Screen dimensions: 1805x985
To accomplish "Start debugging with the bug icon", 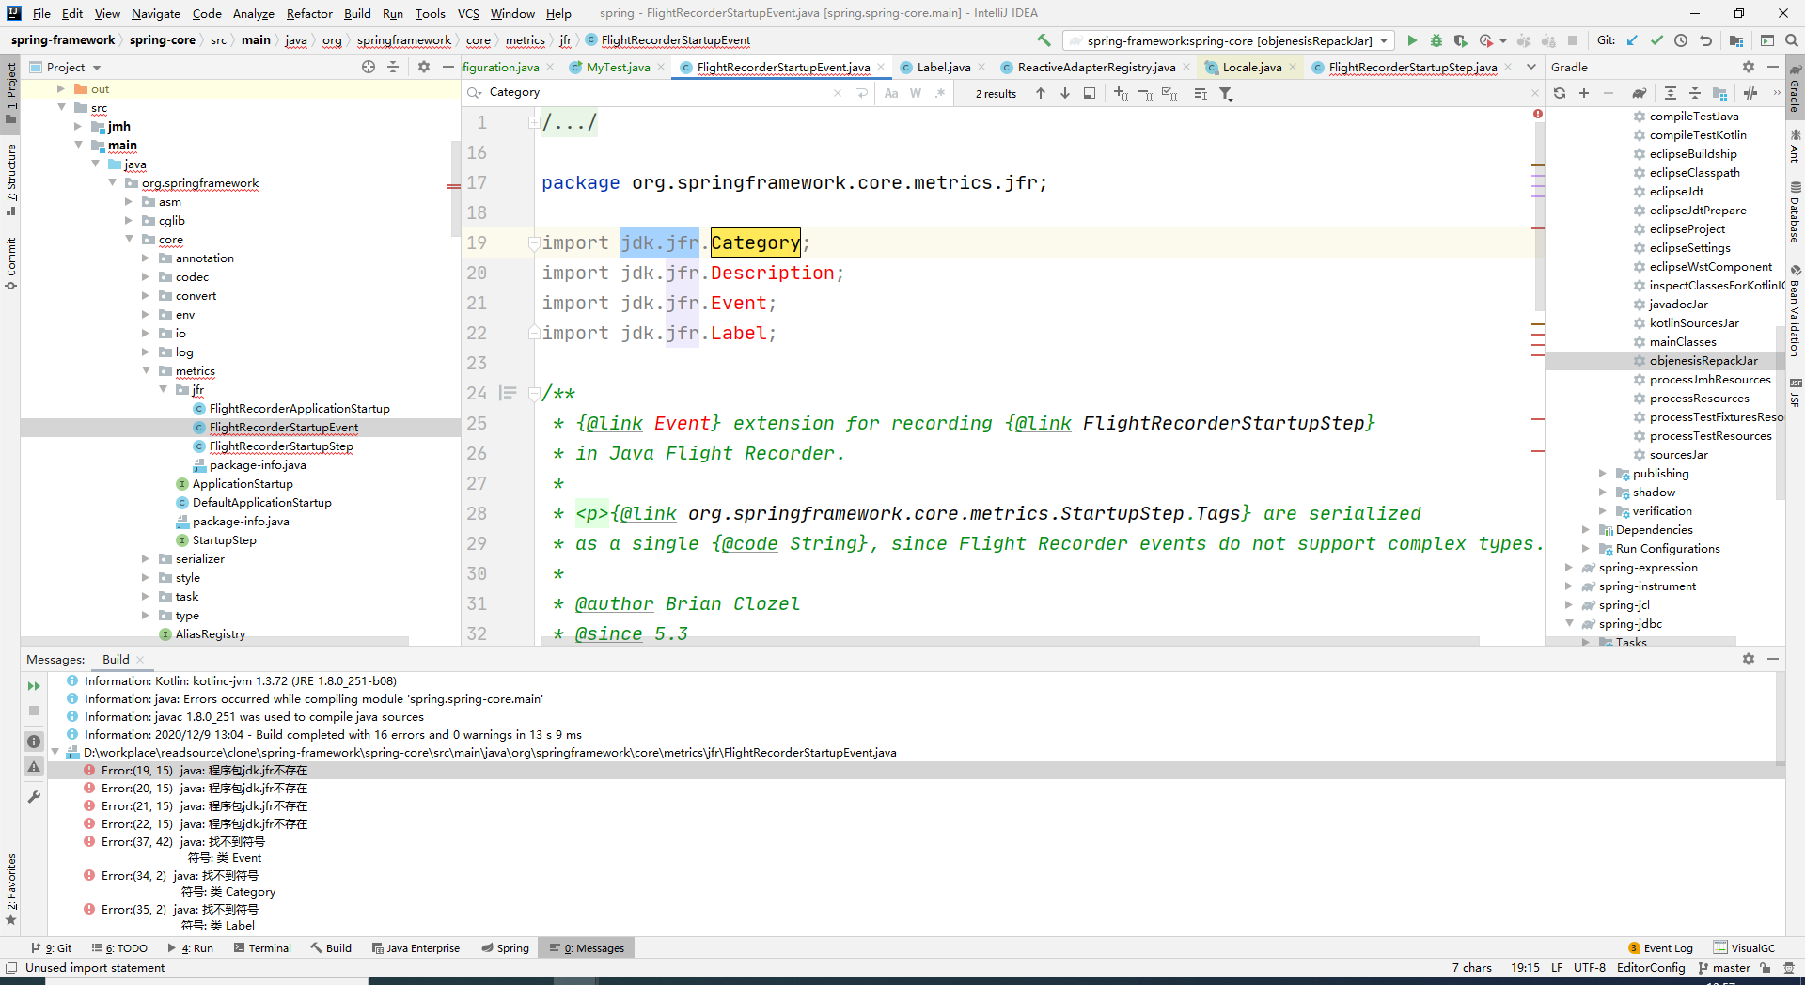I will [x=1436, y=40].
